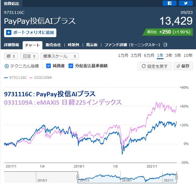This screenshot has height=185, width=196.
Task: Open the 標準スケール scale dropdown
Action: point(60,56)
